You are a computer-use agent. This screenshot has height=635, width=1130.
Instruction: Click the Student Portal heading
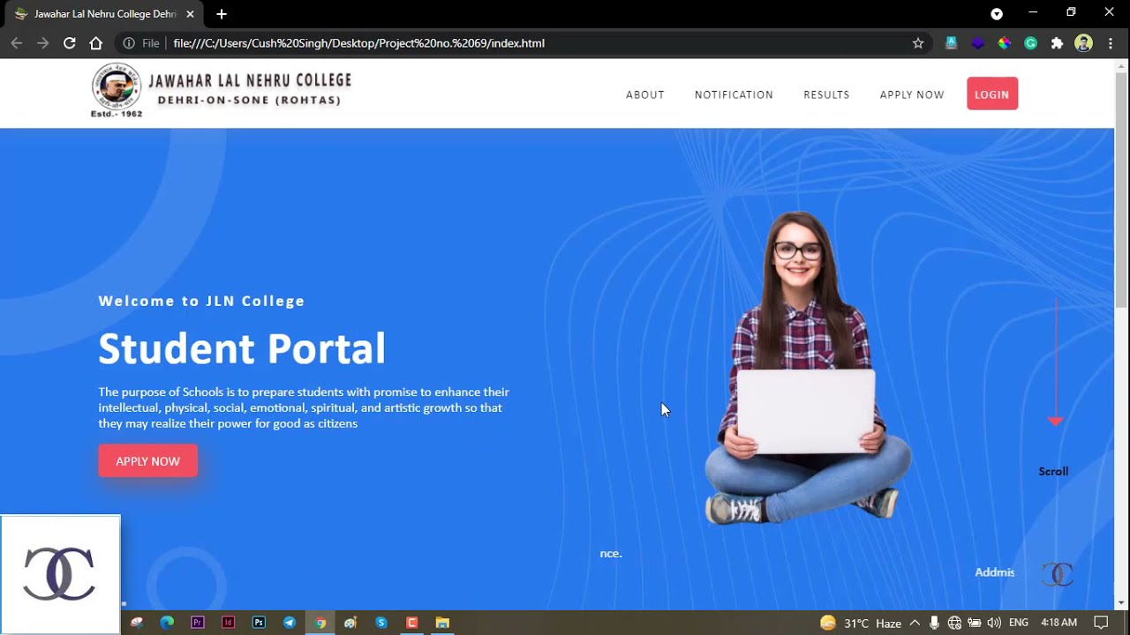tap(242, 349)
